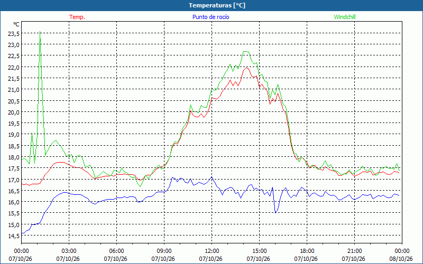Click the 00:00 08/10/26 time label
This screenshot has height=264, width=423.
401,255
